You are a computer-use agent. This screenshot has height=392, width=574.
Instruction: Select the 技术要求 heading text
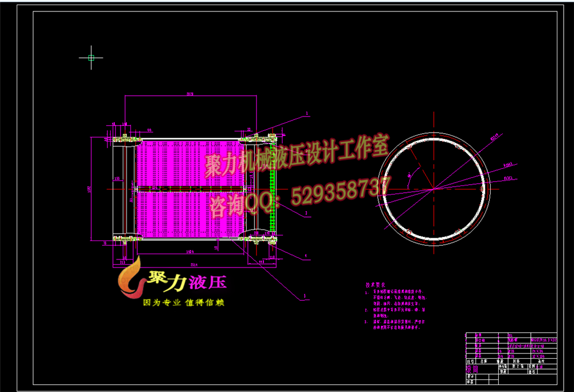click(375, 285)
